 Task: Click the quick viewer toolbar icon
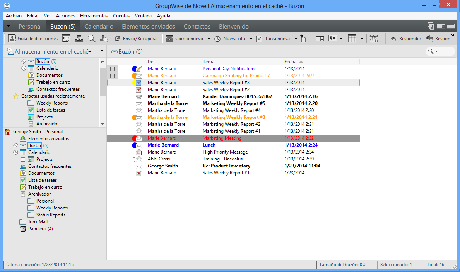[x=320, y=39]
